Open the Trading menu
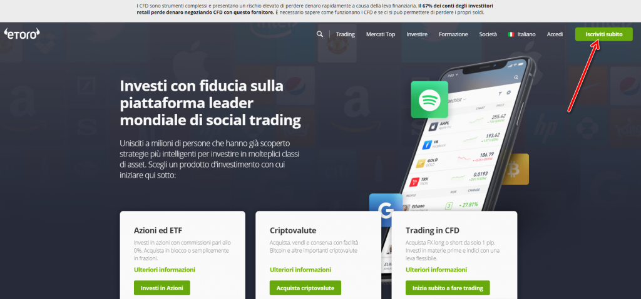 coord(346,34)
